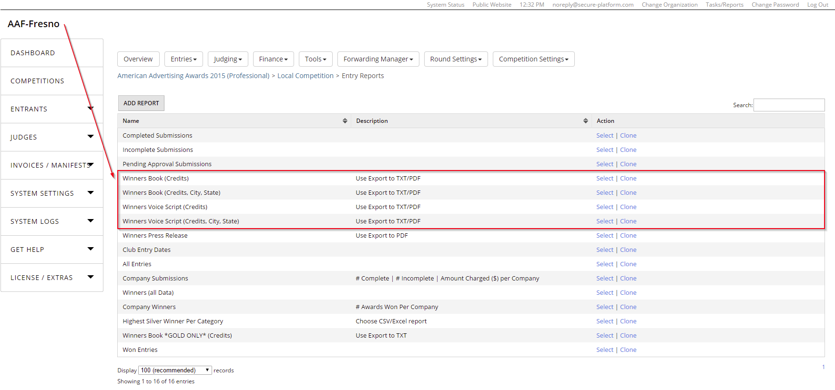
Task: Open Local Competition breadcrumb link
Action: [305, 76]
